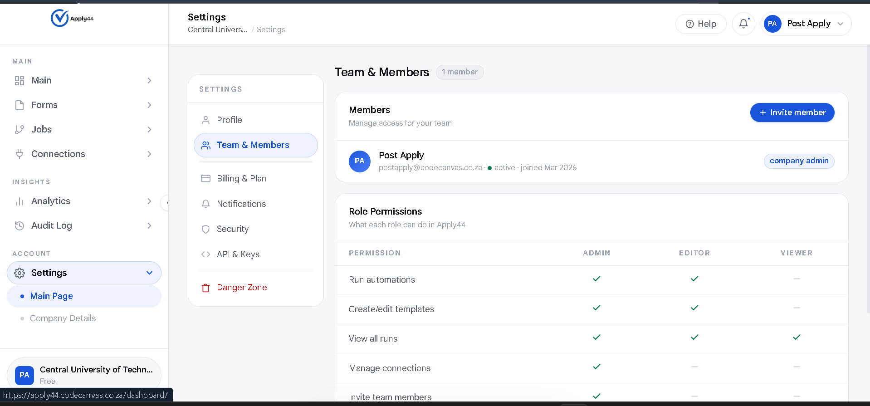
Task: Collapse the sidebar with the arrow handle
Action: [166, 203]
